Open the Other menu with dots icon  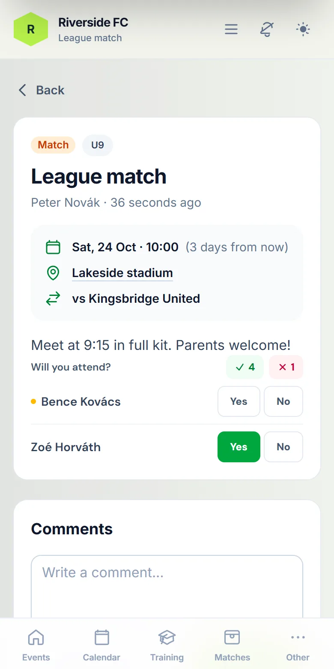click(298, 645)
